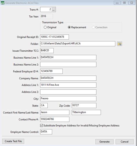The height and width of the screenshot is (146, 137).
Task: Click the Issuer/Transmitter TCC label
Action: pyautogui.click(x=25, y=51)
